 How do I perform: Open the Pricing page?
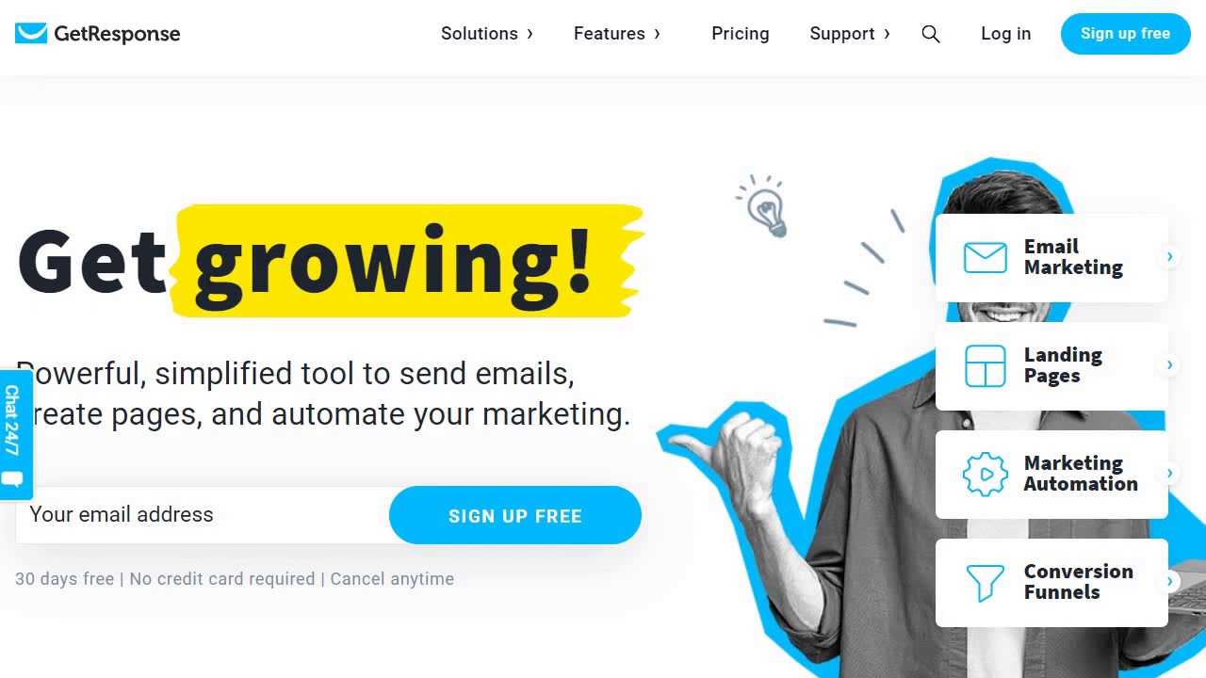(x=741, y=34)
